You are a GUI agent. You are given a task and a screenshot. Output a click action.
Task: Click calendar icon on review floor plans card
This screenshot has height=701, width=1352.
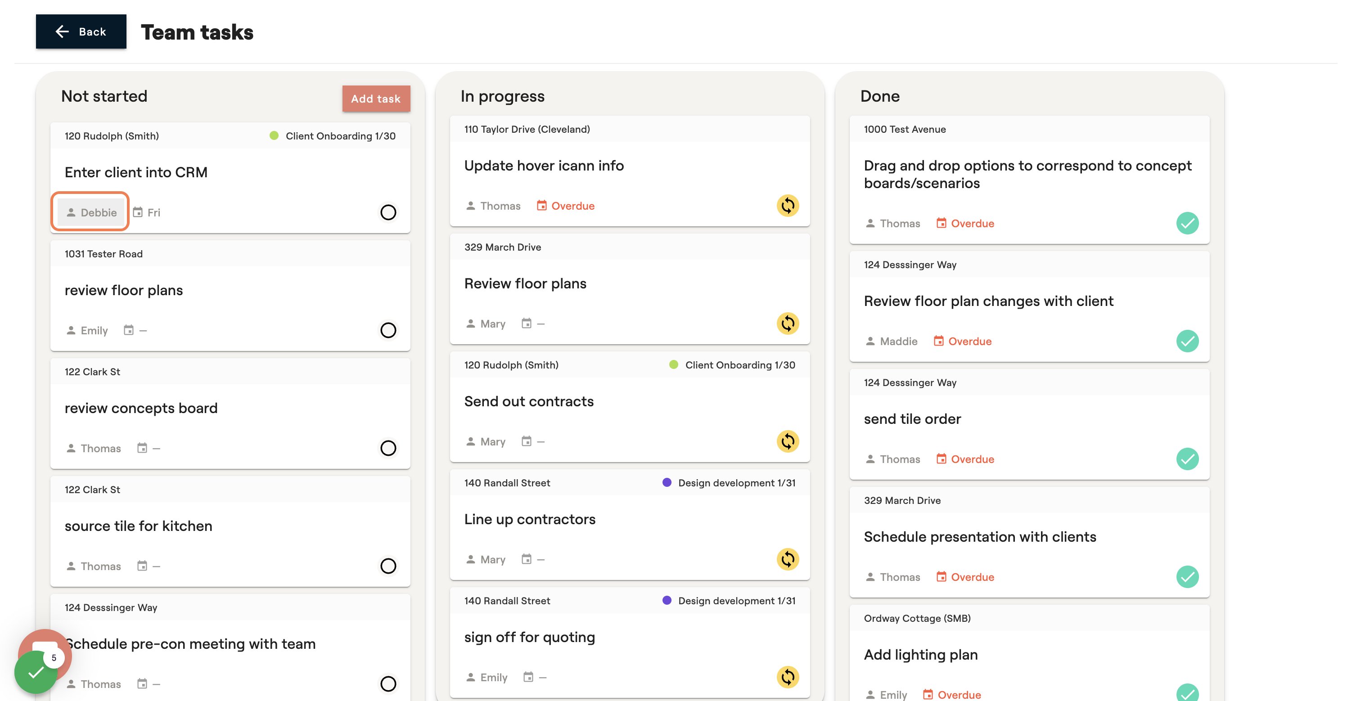point(129,330)
